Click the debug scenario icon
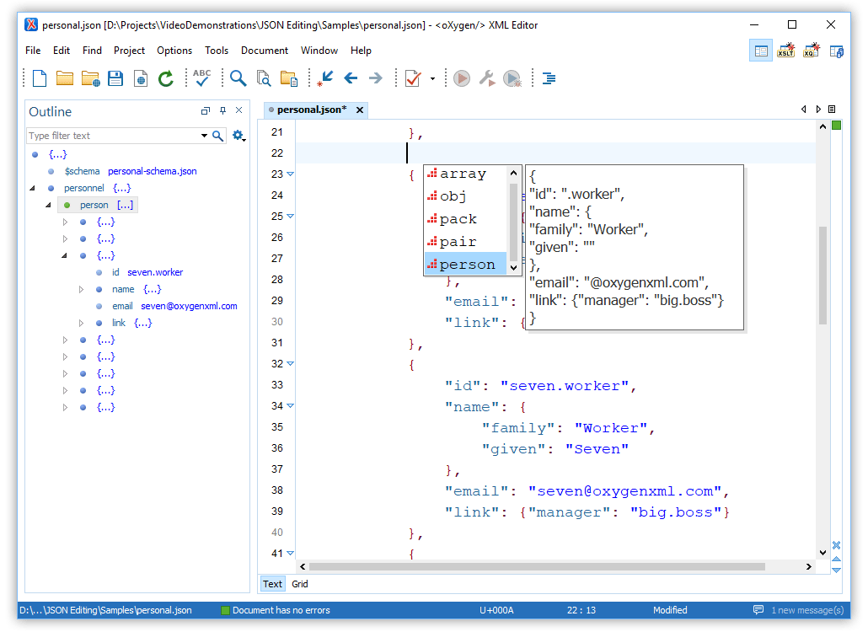The height and width of the screenshot is (632, 868). click(512, 78)
